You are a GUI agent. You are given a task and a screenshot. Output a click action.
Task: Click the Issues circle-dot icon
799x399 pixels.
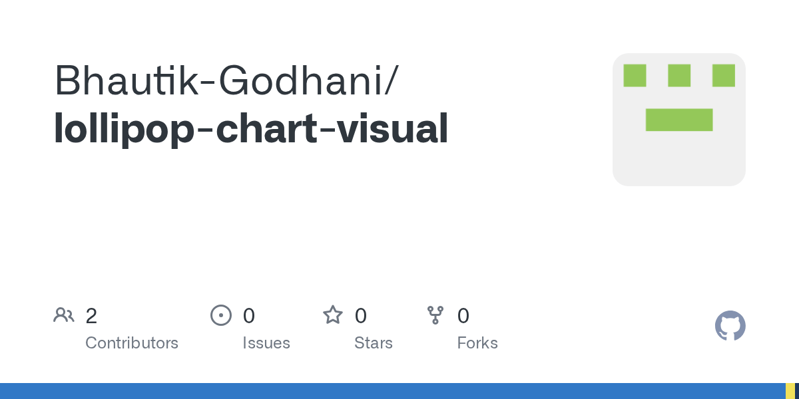point(221,315)
